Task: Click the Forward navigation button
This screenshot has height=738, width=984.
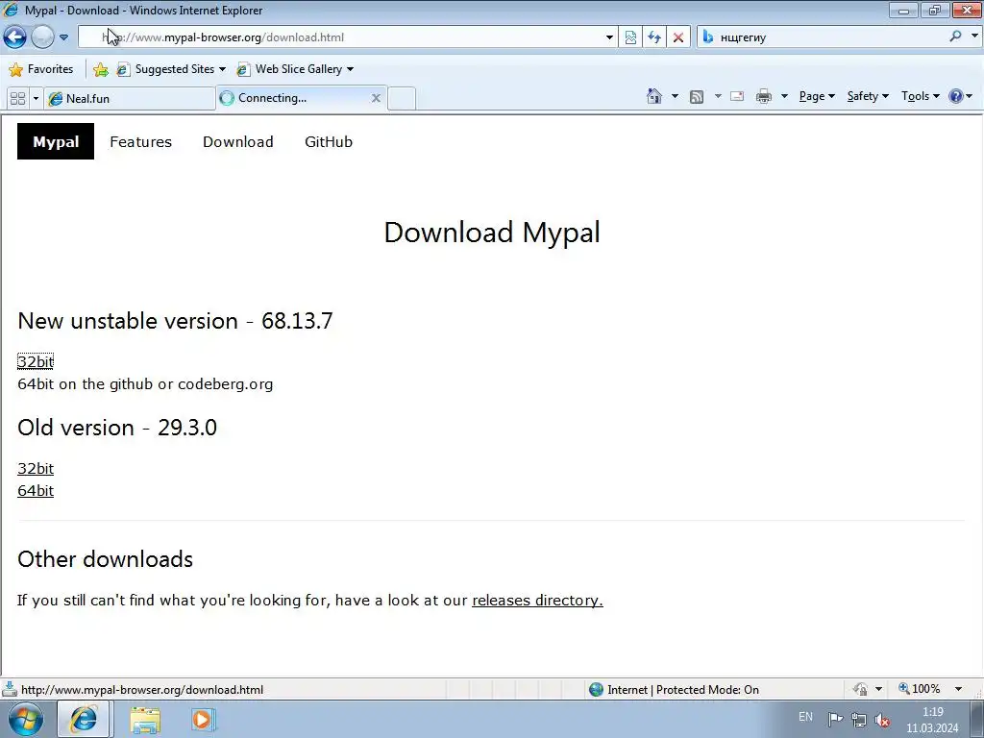Action: tap(42, 37)
